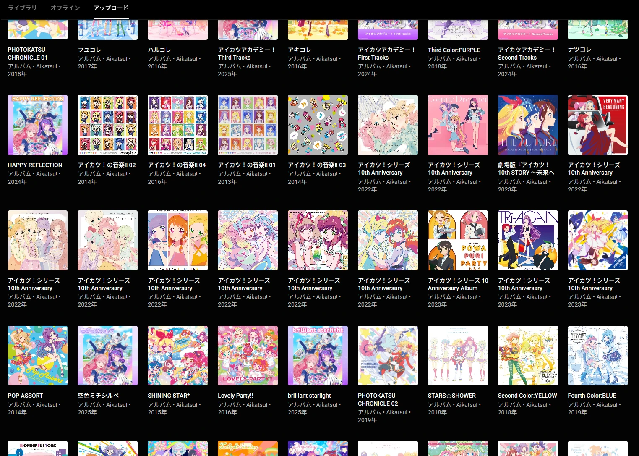Open the HAPPY REFLECTION album cover
This screenshot has width=639, height=456.
(38, 125)
